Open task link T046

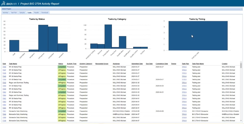4,67
